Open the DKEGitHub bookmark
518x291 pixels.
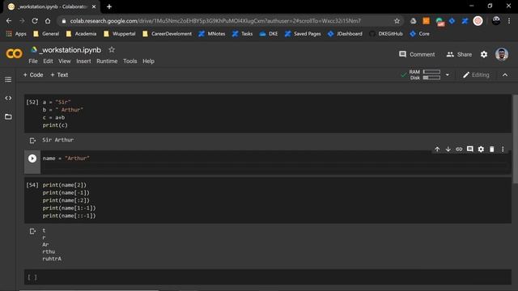(386, 34)
